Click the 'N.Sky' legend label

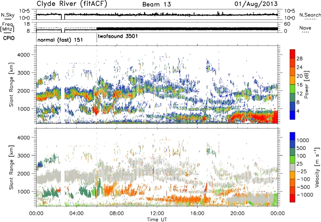(x=8, y=15)
